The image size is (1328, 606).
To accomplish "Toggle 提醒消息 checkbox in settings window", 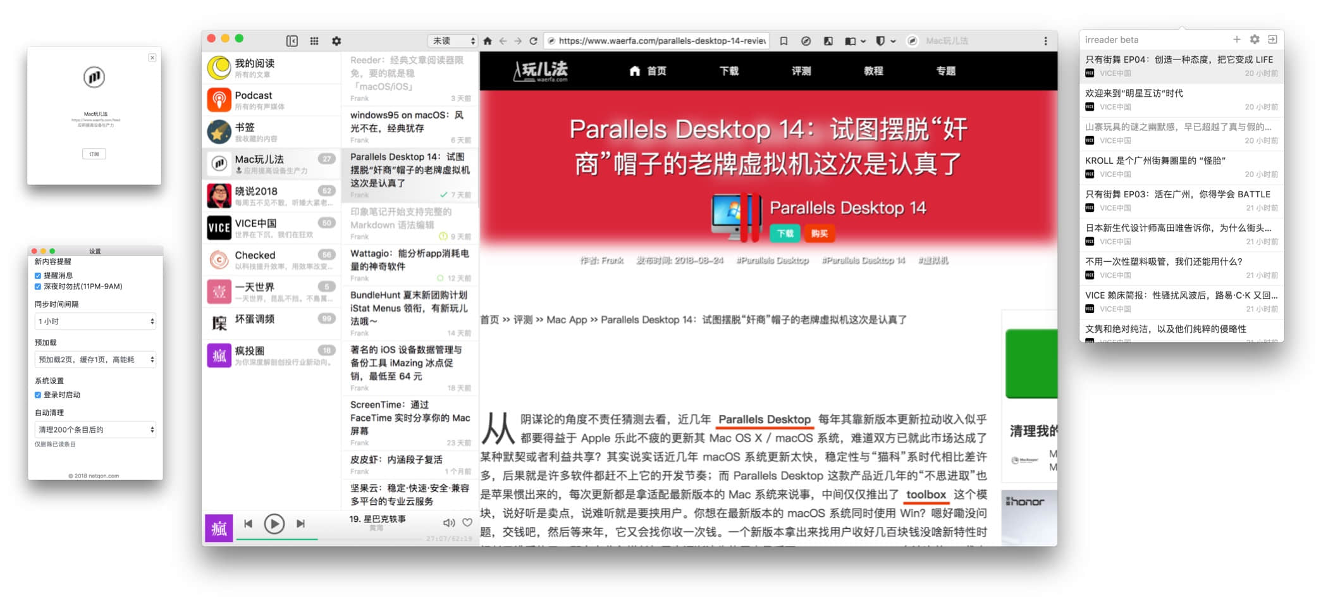I will pyautogui.click(x=38, y=276).
